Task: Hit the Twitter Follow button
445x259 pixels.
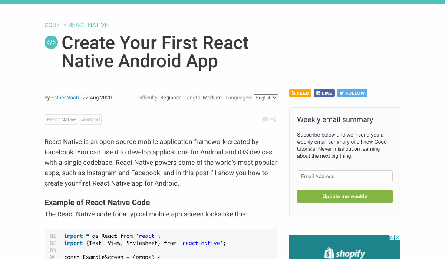Action: [x=352, y=93]
